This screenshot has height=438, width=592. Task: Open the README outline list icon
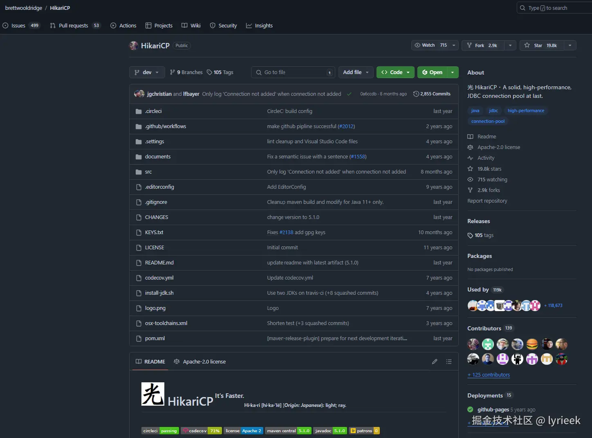pos(449,361)
